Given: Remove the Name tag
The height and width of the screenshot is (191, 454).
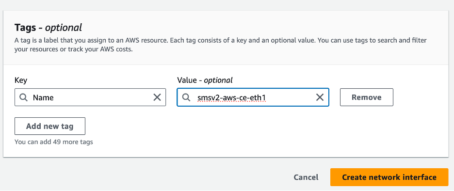Looking at the screenshot, I should (367, 97).
